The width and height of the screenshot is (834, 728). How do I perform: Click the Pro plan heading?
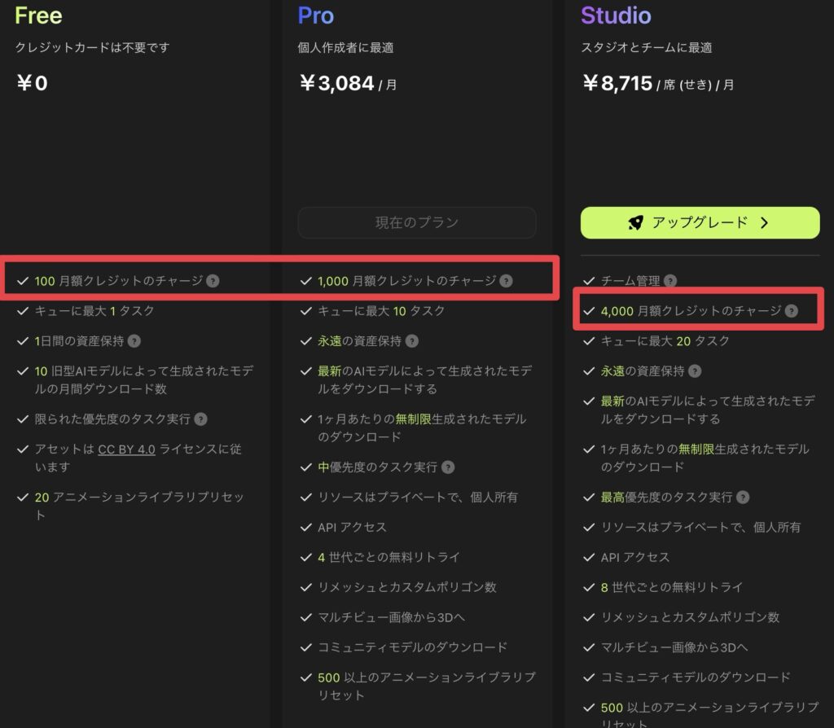(x=316, y=15)
